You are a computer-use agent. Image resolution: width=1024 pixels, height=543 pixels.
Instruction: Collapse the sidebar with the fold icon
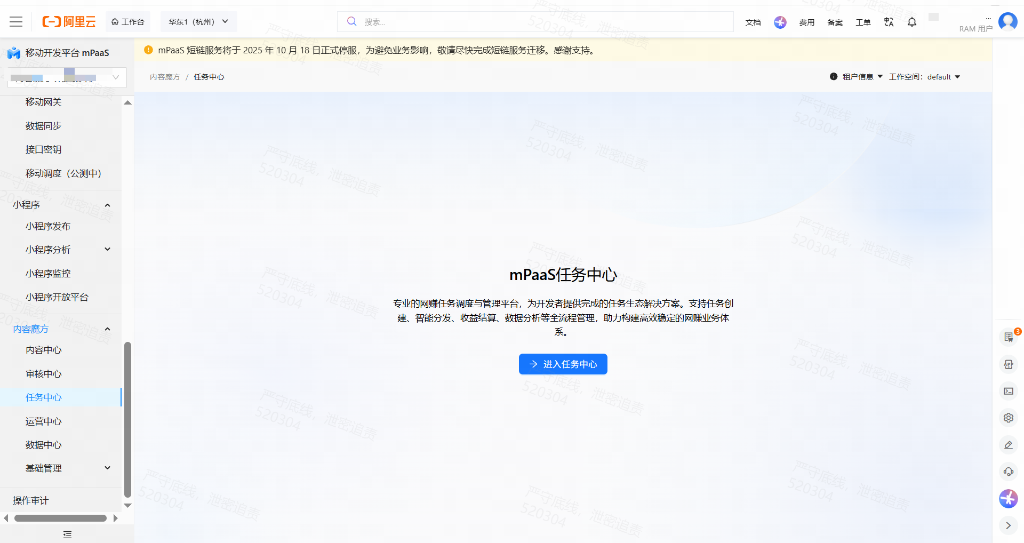tap(67, 534)
